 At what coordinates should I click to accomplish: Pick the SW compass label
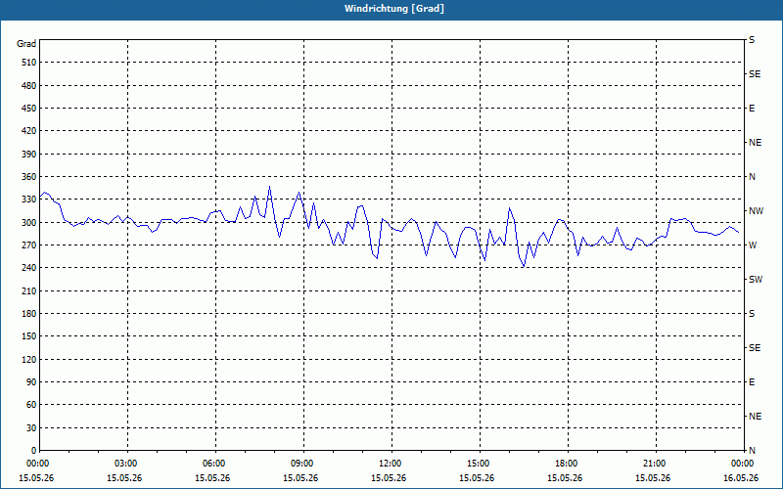[756, 280]
